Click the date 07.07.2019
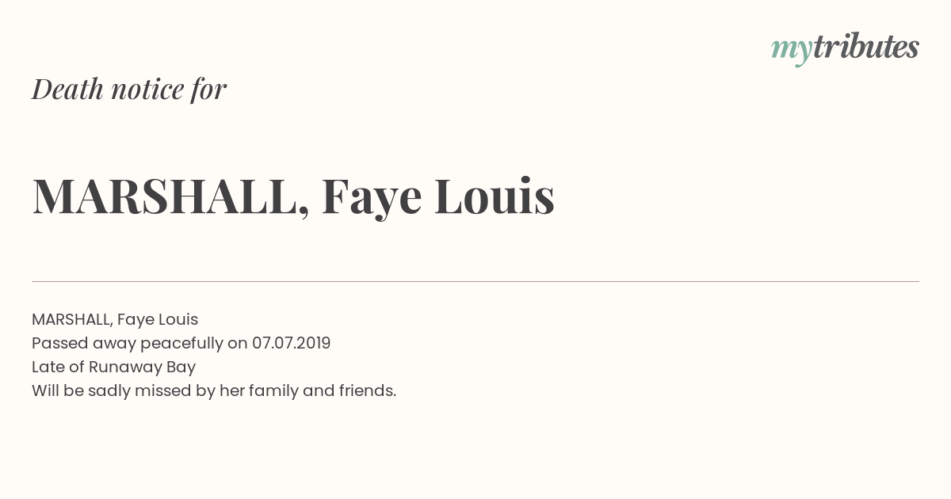Screen dimensions: 951x499 pos(291,343)
